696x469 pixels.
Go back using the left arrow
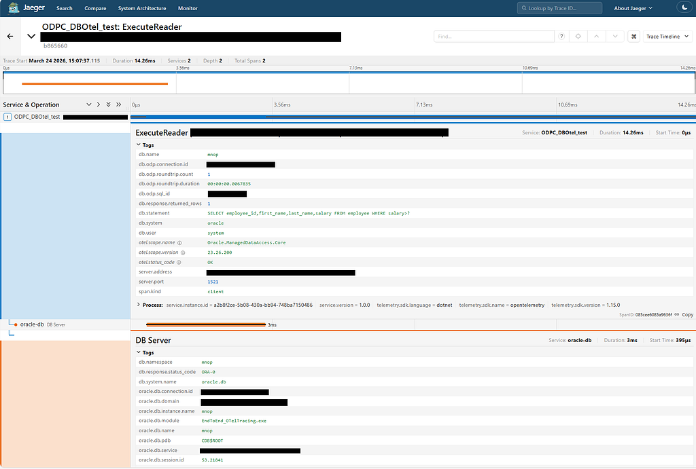[10, 37]
